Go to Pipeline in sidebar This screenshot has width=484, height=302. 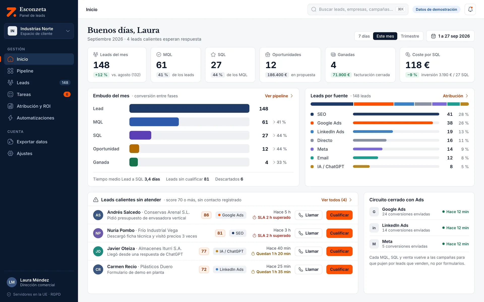[39, 71]
